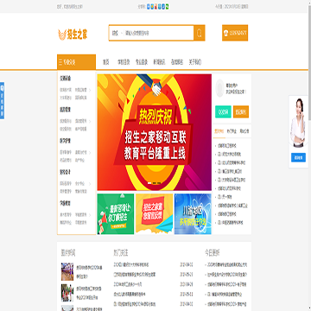The width and height of the screenshot is (311, 311).
Task: Expand the fourth sidebar category group chevron
Action: [x=90, y=183]
